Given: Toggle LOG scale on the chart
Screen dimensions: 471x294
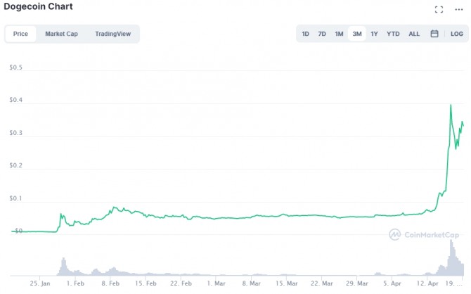Looking at the screenshot, I should 457,34.
